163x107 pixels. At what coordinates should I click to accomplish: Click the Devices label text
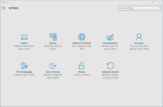pos(53,43)
